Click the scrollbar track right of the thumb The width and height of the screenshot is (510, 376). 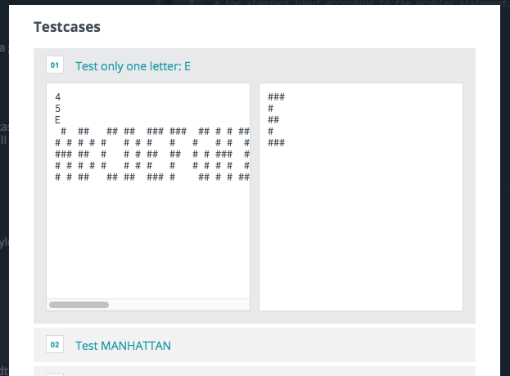point(179,305)
